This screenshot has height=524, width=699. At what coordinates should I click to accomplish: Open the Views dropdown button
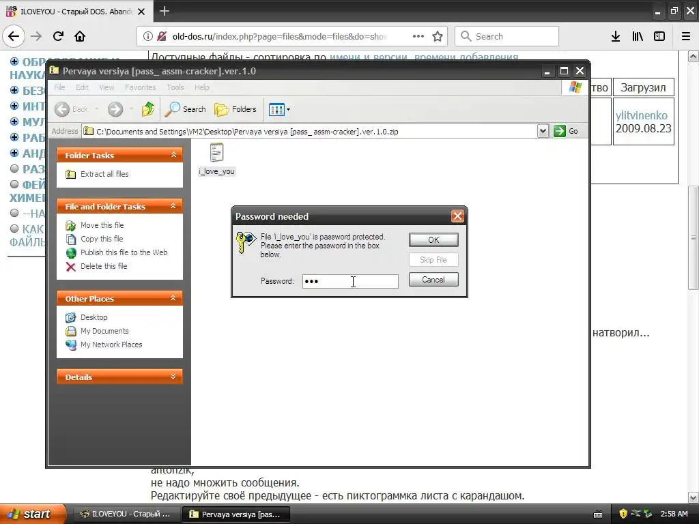(279, 109)
